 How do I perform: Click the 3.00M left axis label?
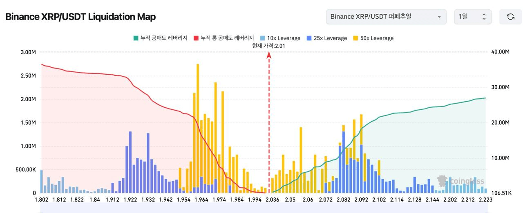coord(28,52)
